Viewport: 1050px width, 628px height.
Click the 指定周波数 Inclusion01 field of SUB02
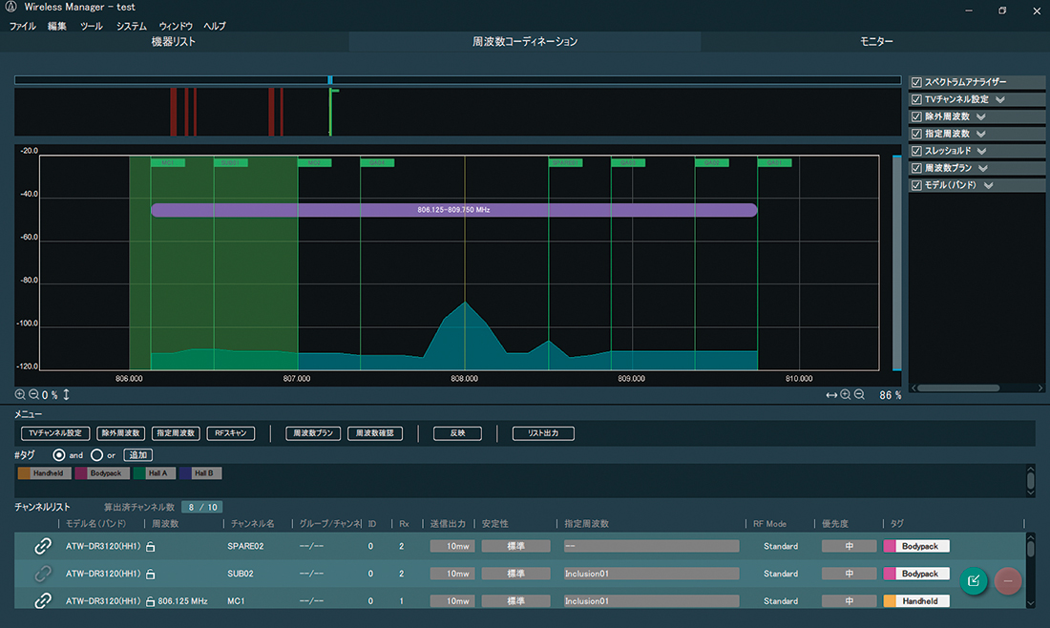652,574
